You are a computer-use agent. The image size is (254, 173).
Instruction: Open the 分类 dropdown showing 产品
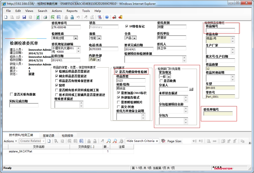[134, 38]
